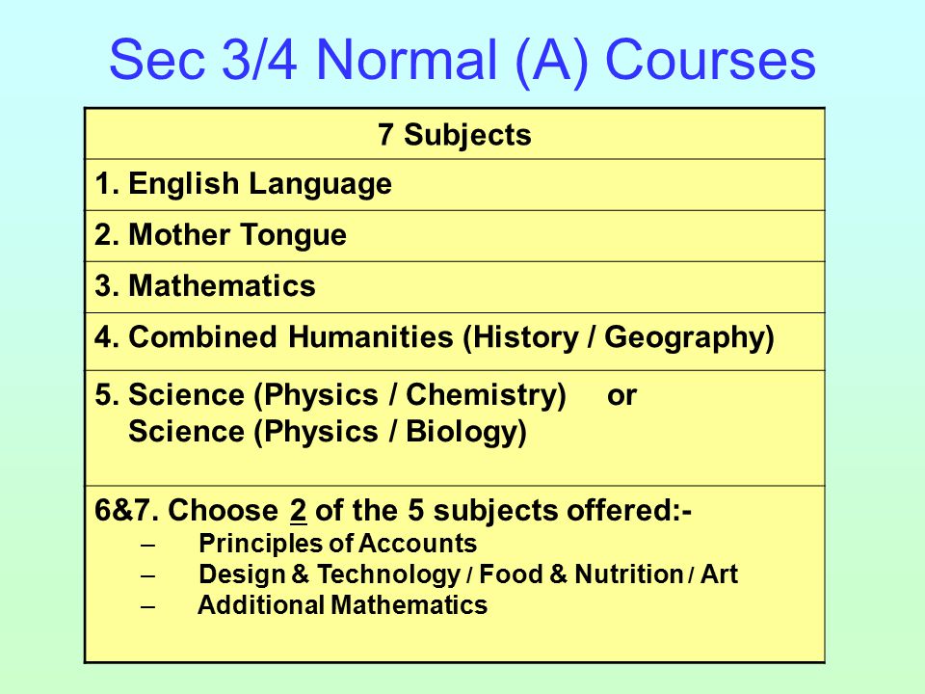Click Science (Physics / Chemistry) text
This screenshot has height=694, width=925.
click(347, 395)
